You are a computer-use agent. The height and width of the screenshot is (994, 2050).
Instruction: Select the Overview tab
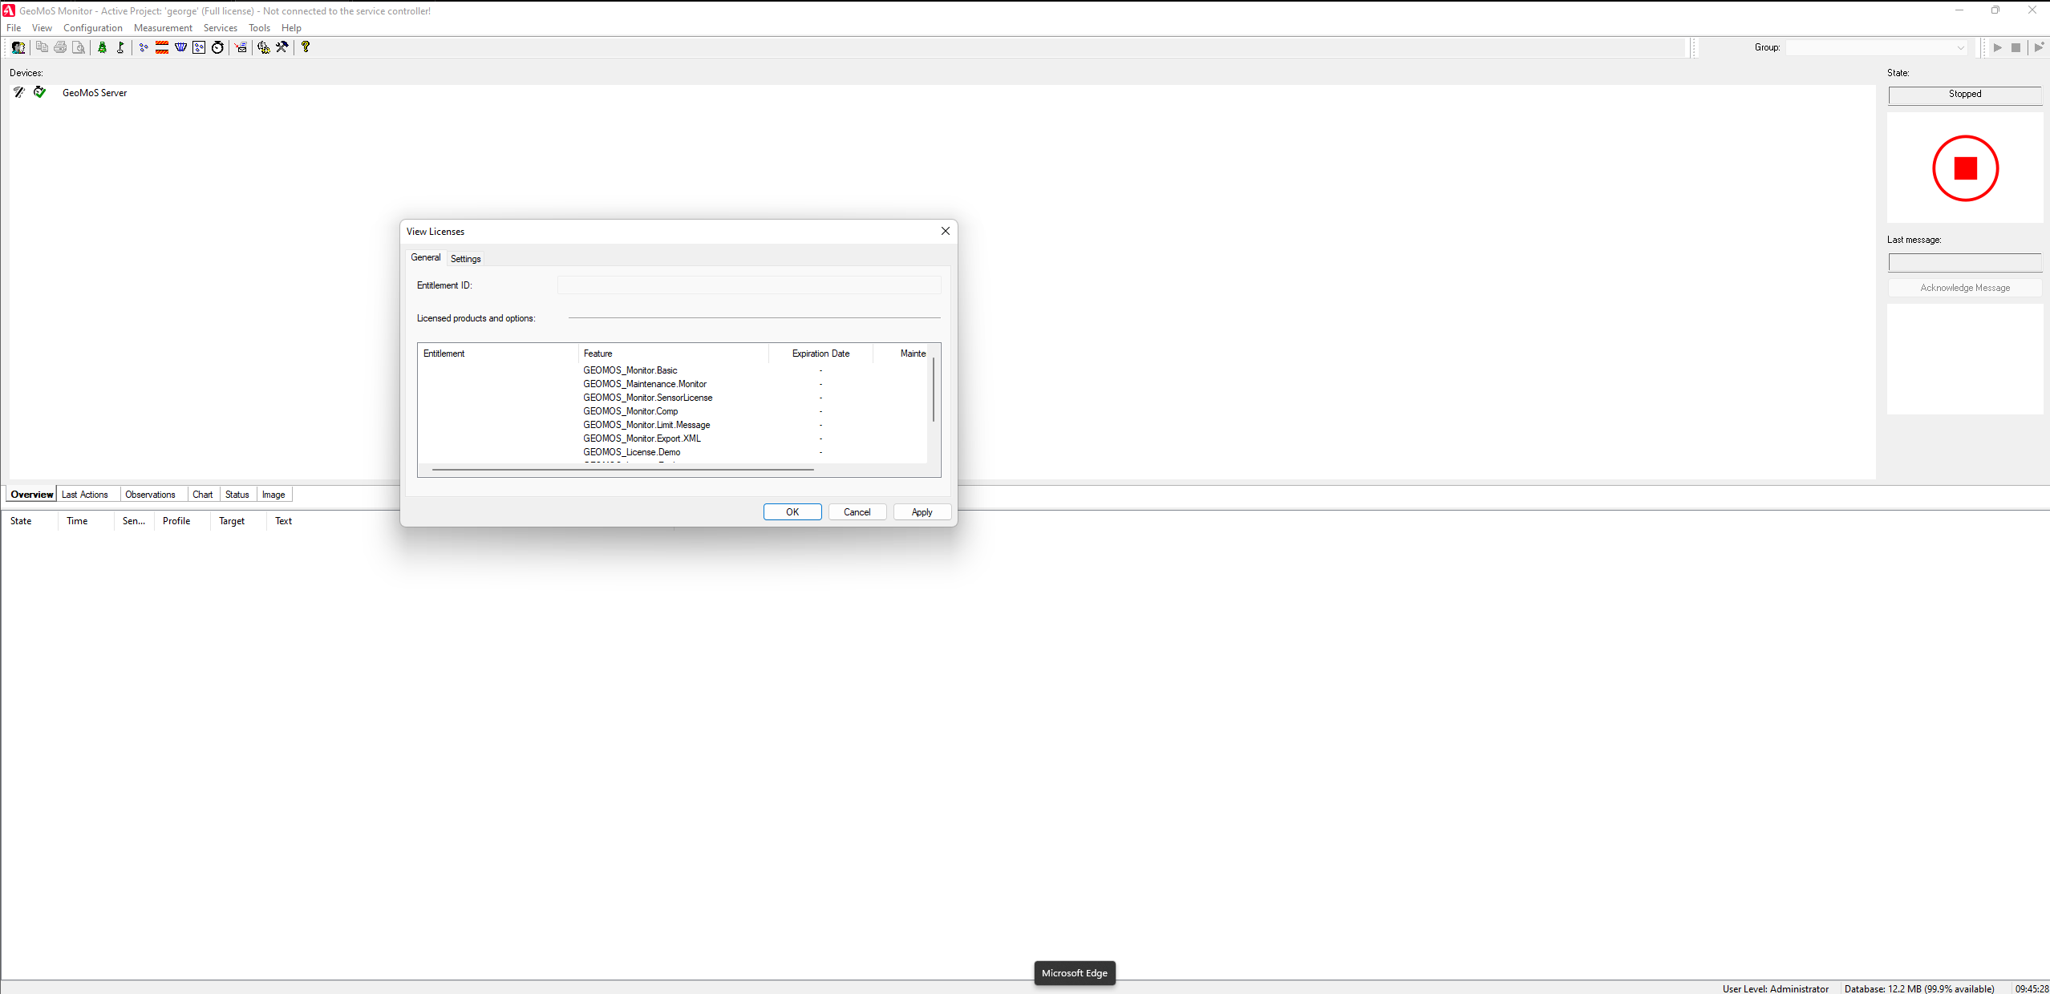(32, 494)
